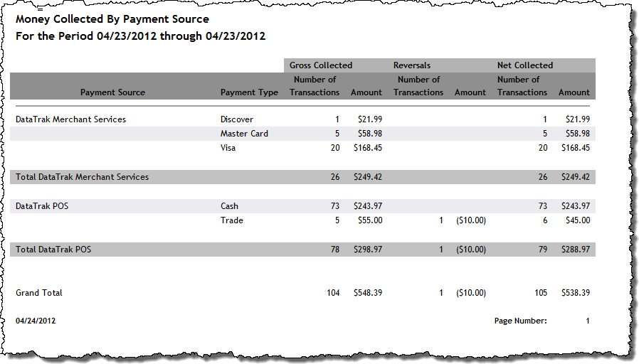Click the Trade payment type row
Image resolution: width=639 pixels, height=364 pixels.
click(302, 220)
